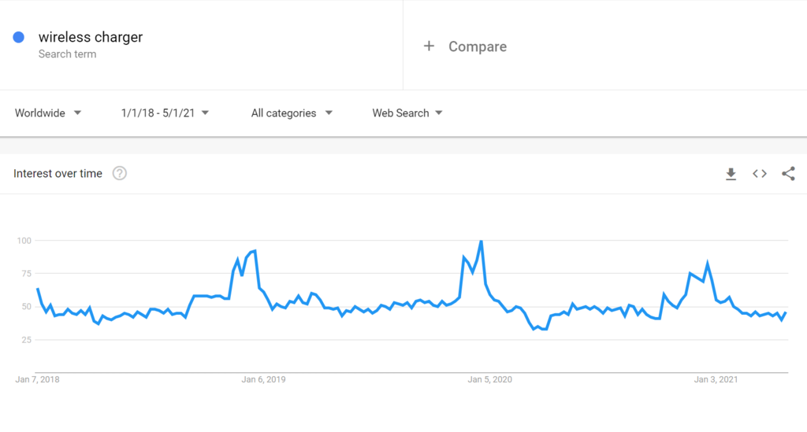Click the Jan 6, 2019 axis label
Image resolution: width=807 pixels, height=432 pixels.
263,379
